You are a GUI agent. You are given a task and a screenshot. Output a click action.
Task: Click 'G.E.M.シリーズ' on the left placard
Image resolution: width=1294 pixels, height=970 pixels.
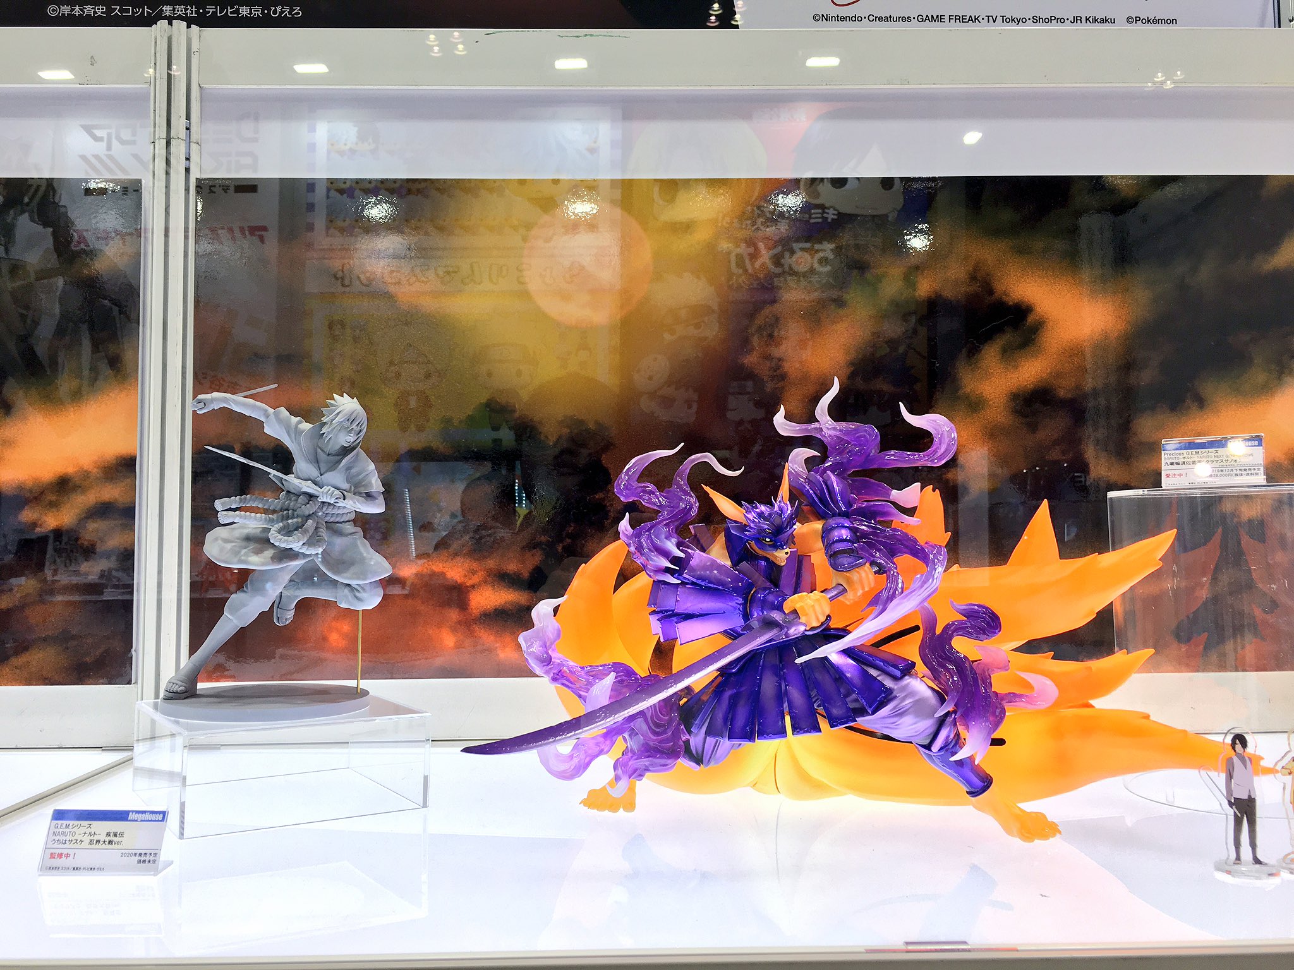click(73, 826)
